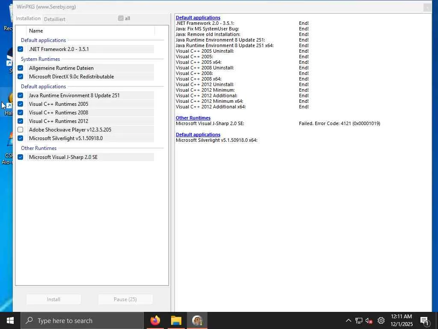Click the 'Visual C++ 2012 Minimum x64:' log line
This screenshot has width=438, height=329.
click(x=210, y=101)
